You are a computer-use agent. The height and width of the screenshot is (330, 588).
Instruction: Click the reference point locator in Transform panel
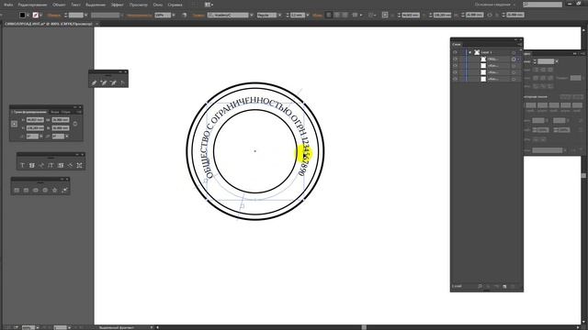(x=15, y=124)
